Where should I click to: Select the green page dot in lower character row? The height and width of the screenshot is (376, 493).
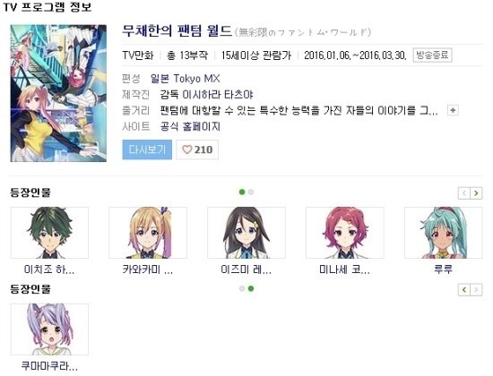pyautogui.click(x=251, y=288)
